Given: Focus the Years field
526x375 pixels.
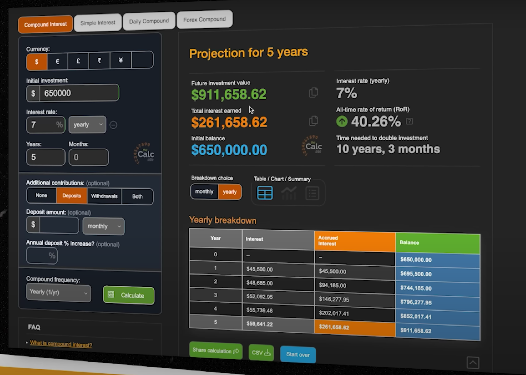Looking at the screenshot, I should click(x=45, y=157).
